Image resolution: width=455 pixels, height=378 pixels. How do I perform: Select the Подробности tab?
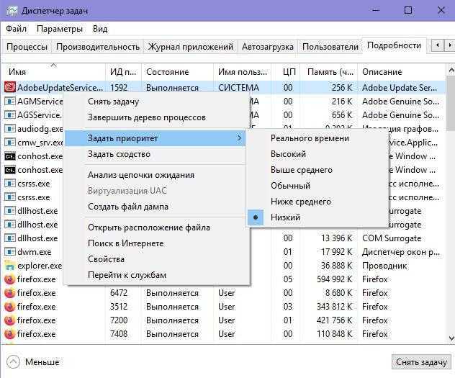pyautogui.click(x=394, y=45)
